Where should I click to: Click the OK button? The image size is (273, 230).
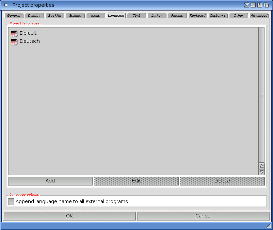(x=69, y=216)
